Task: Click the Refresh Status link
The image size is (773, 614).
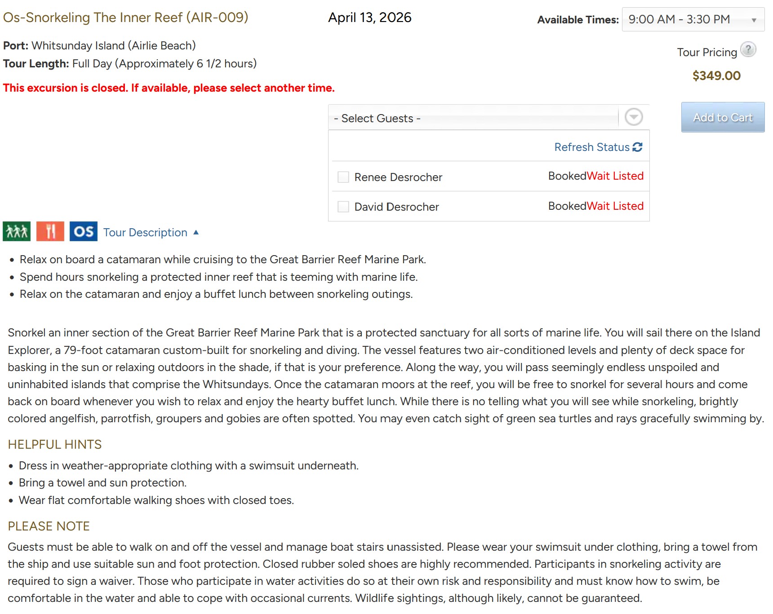Action: pos(591,147)
